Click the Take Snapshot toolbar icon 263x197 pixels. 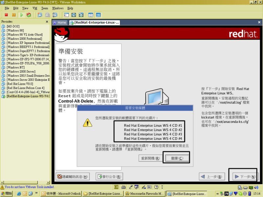(x=40, y=15)
